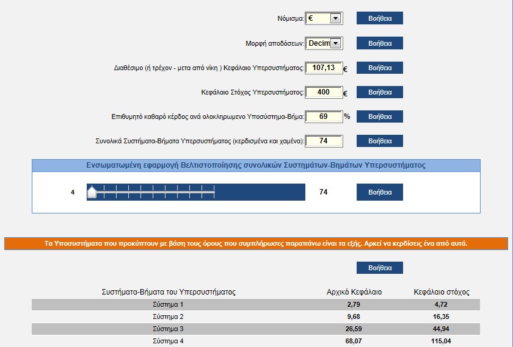Screen dimensions: 513x347
Task: Click Βοήθεια button next to Νόμισμα
Action: [379, 18]
